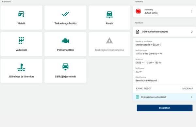The image size is (196, 127).
Task: Open the three-dot menu beside Juhani Simiö
Action: (x=192, y=11)
